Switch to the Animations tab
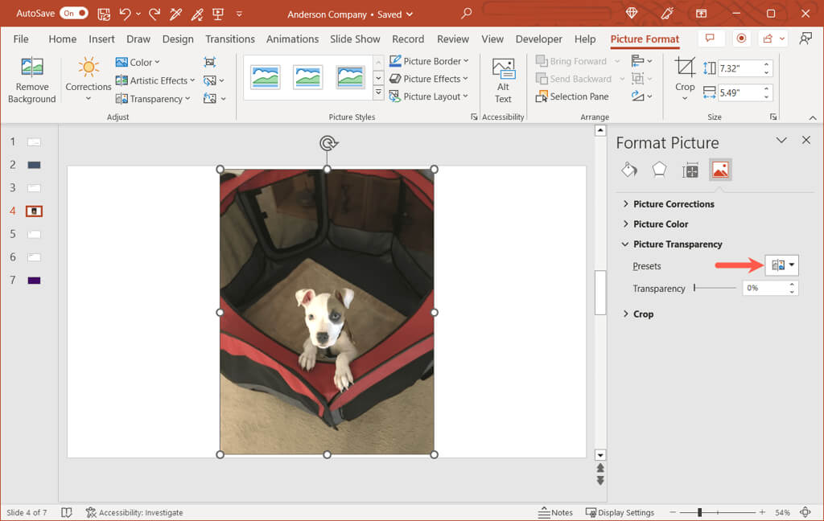Screen dimensions: 824x521 tap(292, 39)
